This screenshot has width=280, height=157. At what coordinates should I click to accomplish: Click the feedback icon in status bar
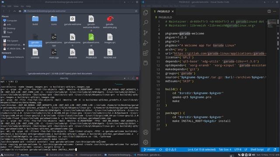coord(268,150)
